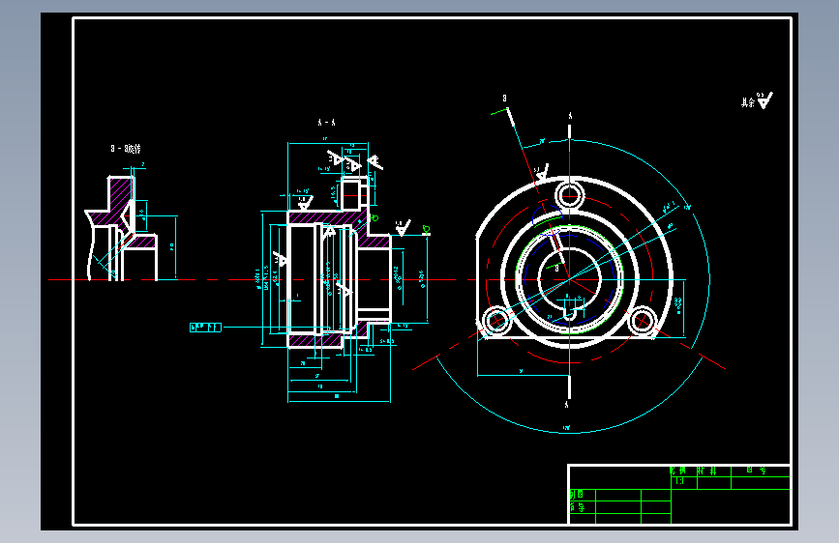Screen dimensions: 839x543
Task: Select the "B - B旋转" rotated section title
Action: pyautogui.click(x=126, y=149)
